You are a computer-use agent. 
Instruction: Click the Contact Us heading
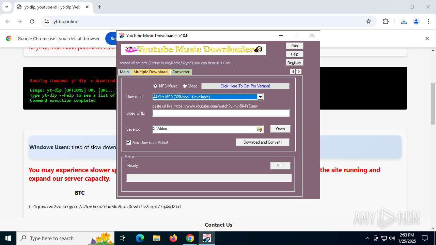[218, 225]
